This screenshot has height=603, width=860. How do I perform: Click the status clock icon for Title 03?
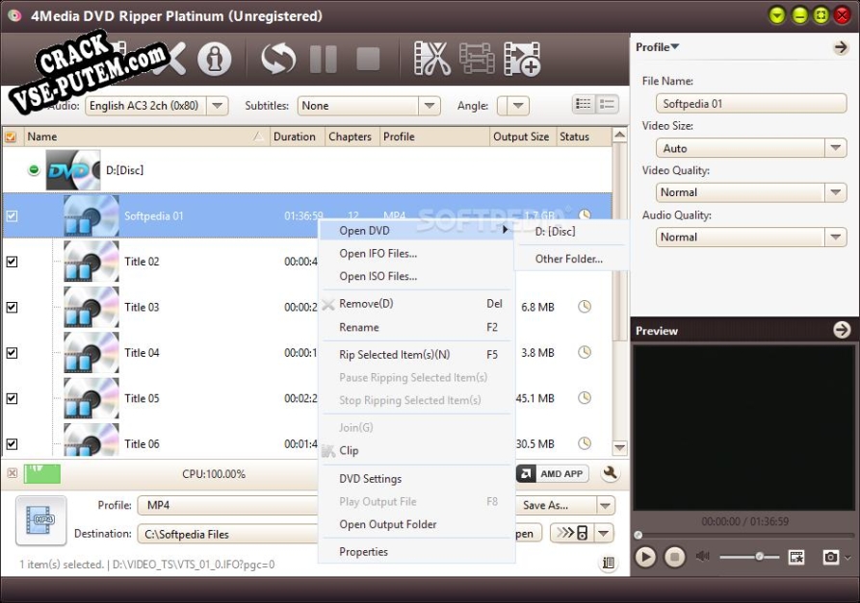click(585, 307)
